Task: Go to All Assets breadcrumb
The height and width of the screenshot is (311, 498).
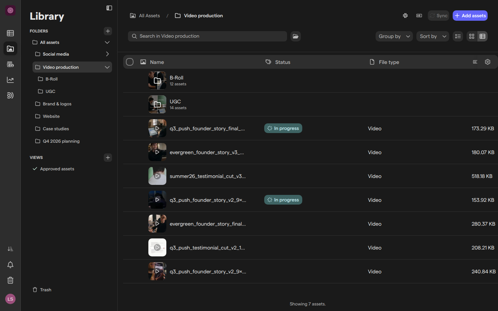Action: click(x=145, y=16)
